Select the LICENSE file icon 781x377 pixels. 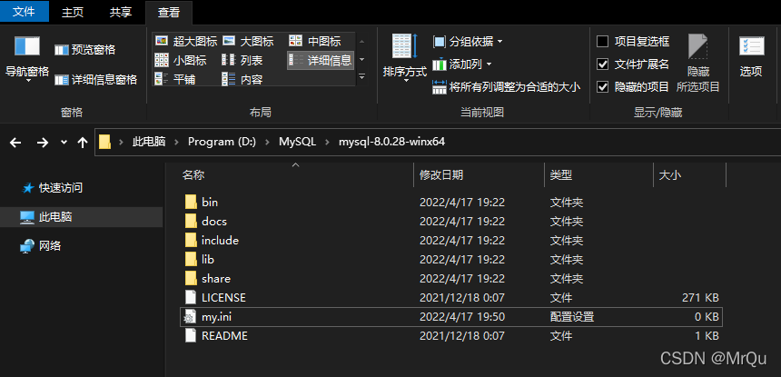click(191, 297)
